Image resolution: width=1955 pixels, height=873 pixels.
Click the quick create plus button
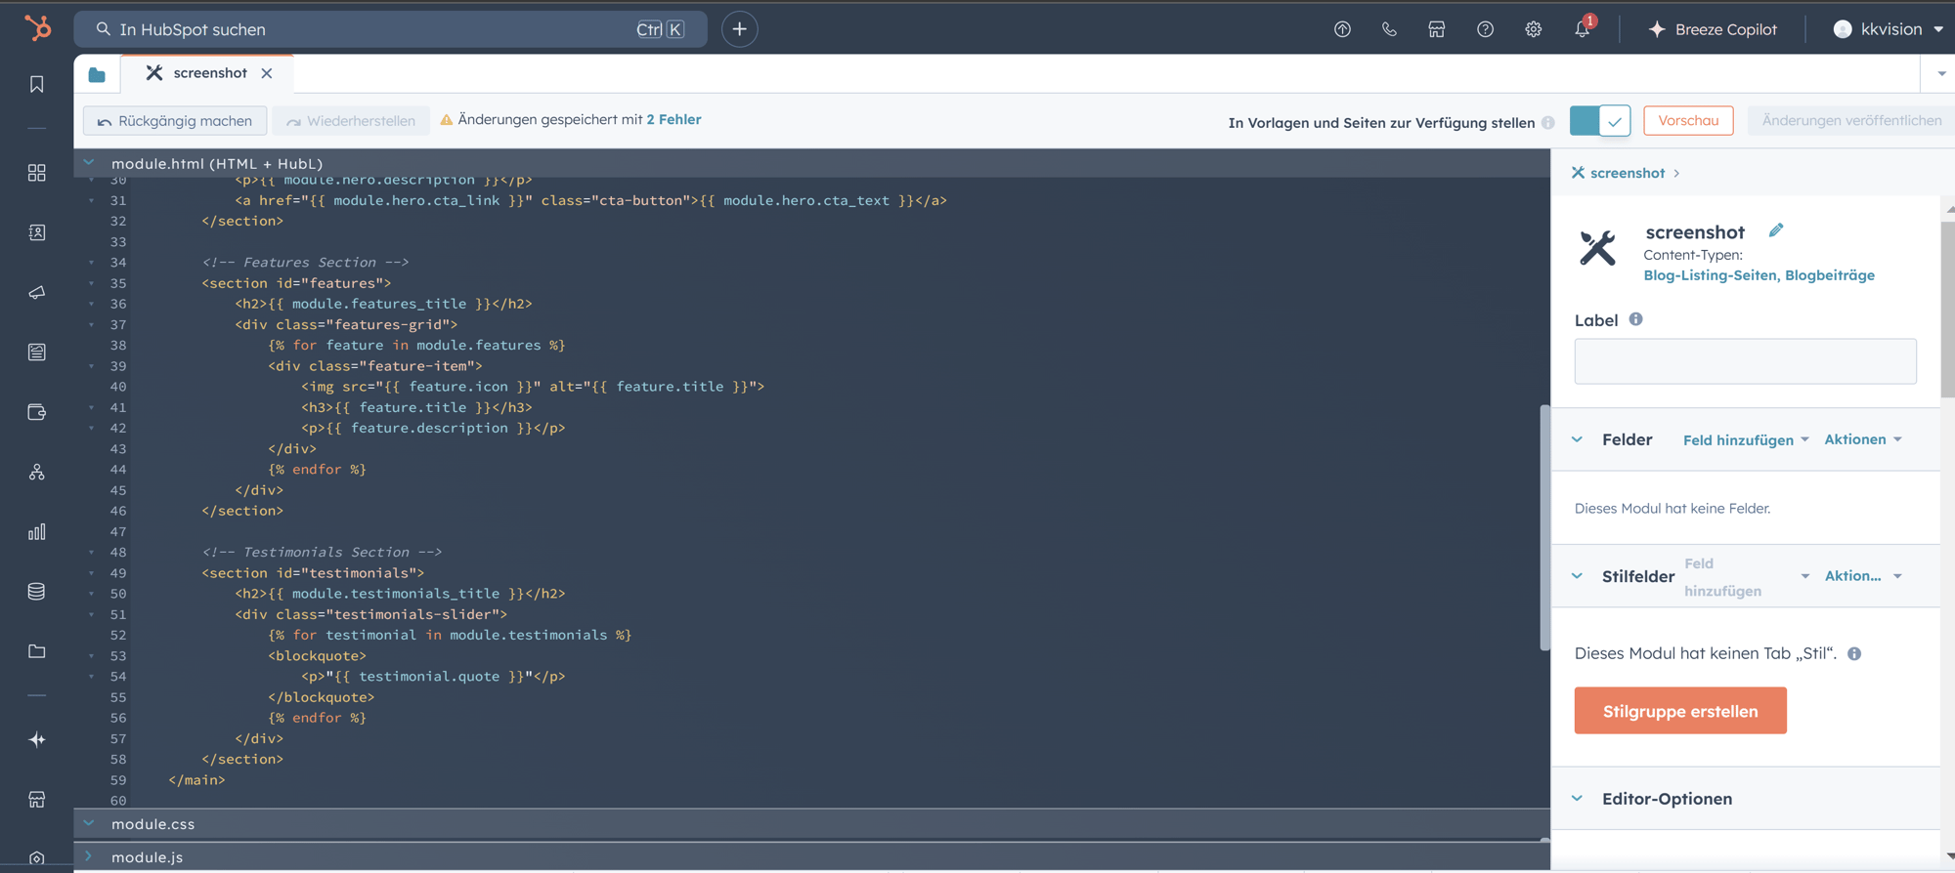[740, 29]
